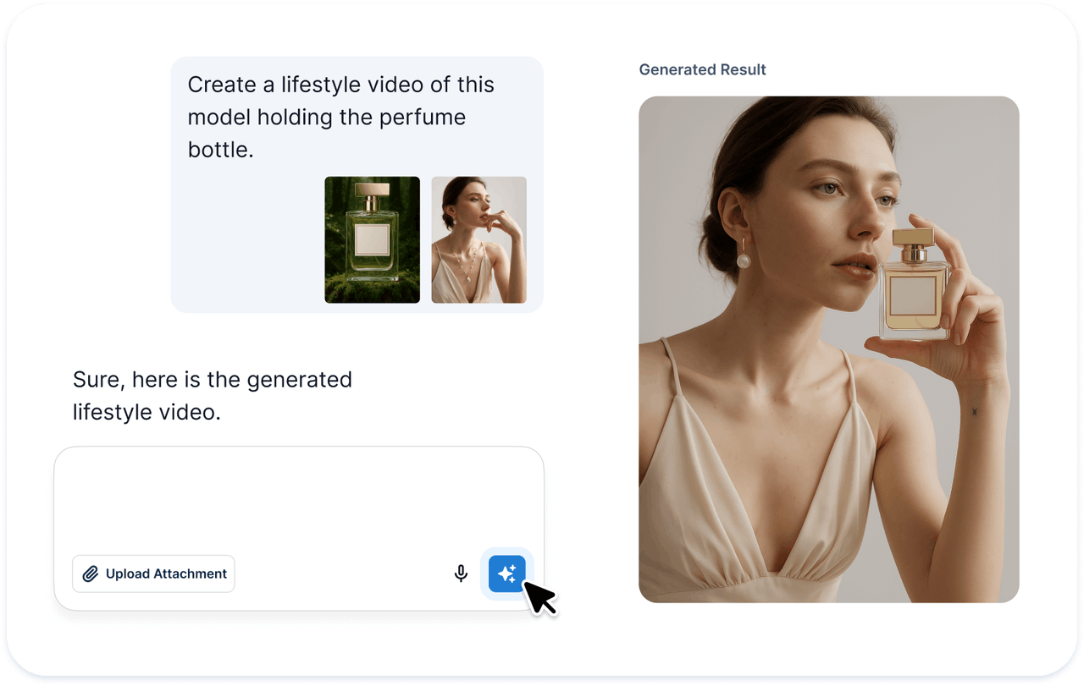Screen dimensions: 1084x686
Task: Activate the microphone voice input icon
Action: (461, 573)
